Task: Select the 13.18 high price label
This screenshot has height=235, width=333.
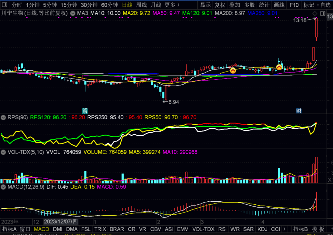Action: tap(300, 20)
